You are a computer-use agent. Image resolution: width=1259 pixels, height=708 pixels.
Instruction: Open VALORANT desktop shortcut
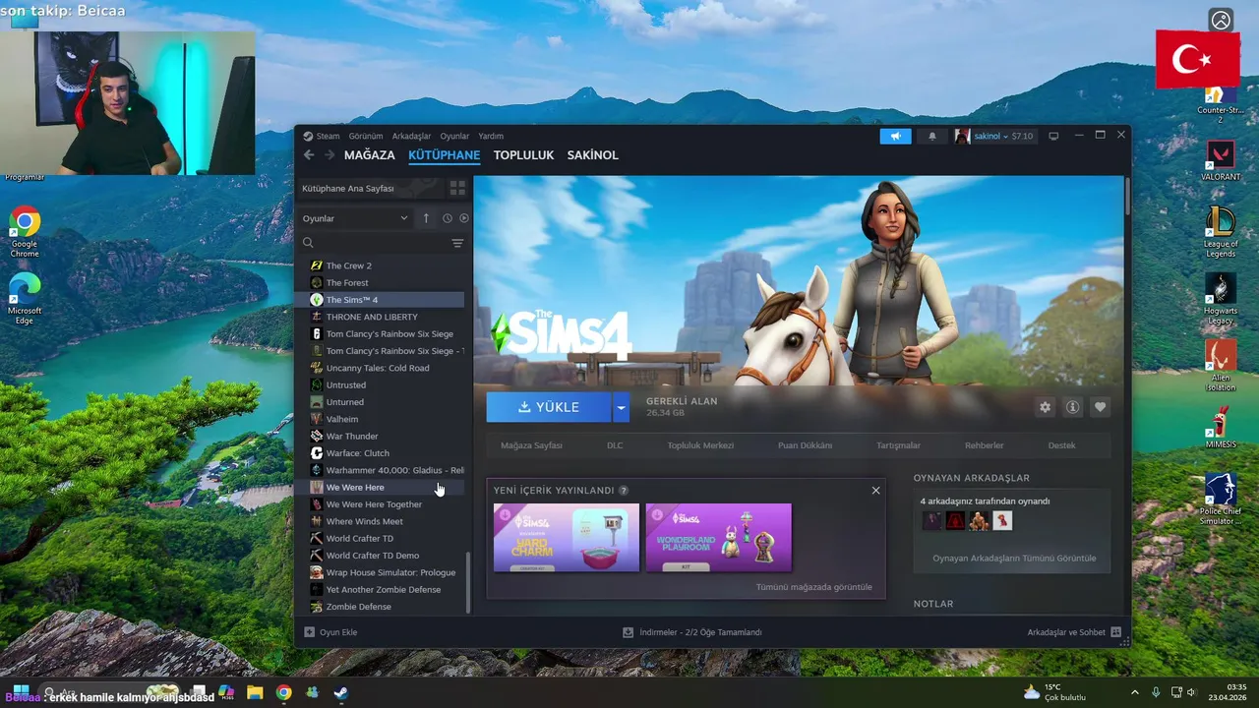[1221, 161]
